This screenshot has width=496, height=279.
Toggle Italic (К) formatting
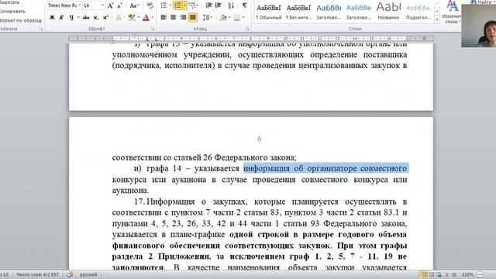pos(62,18)
